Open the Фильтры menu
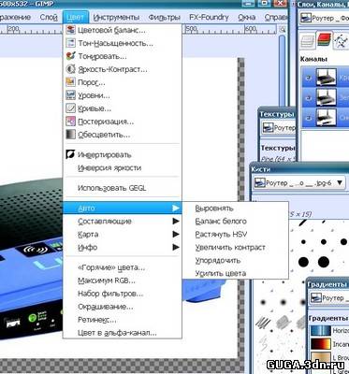 pos(165,17)
